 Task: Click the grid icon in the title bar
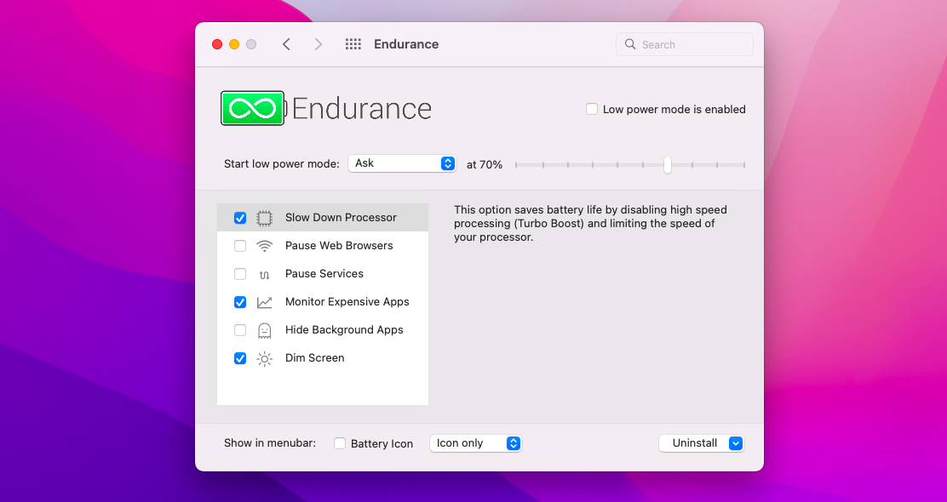[353, 43]
